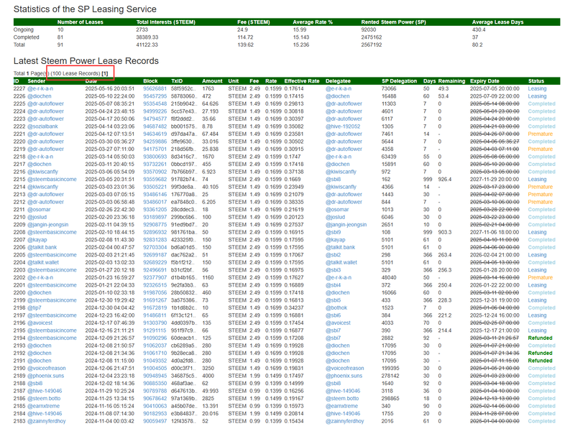The image size is (575, 426).
Task: Open block 93800693 link
Action: click(155, 157)
